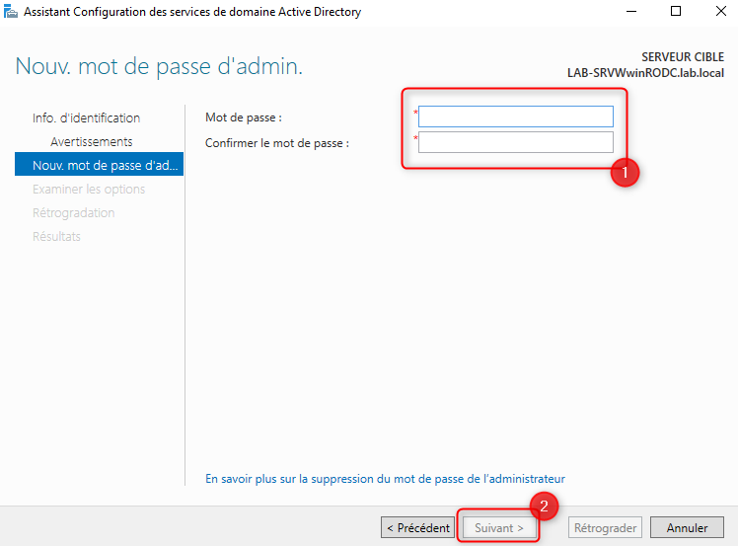Close the Active Directory configuration wizard

coord(720,11)
